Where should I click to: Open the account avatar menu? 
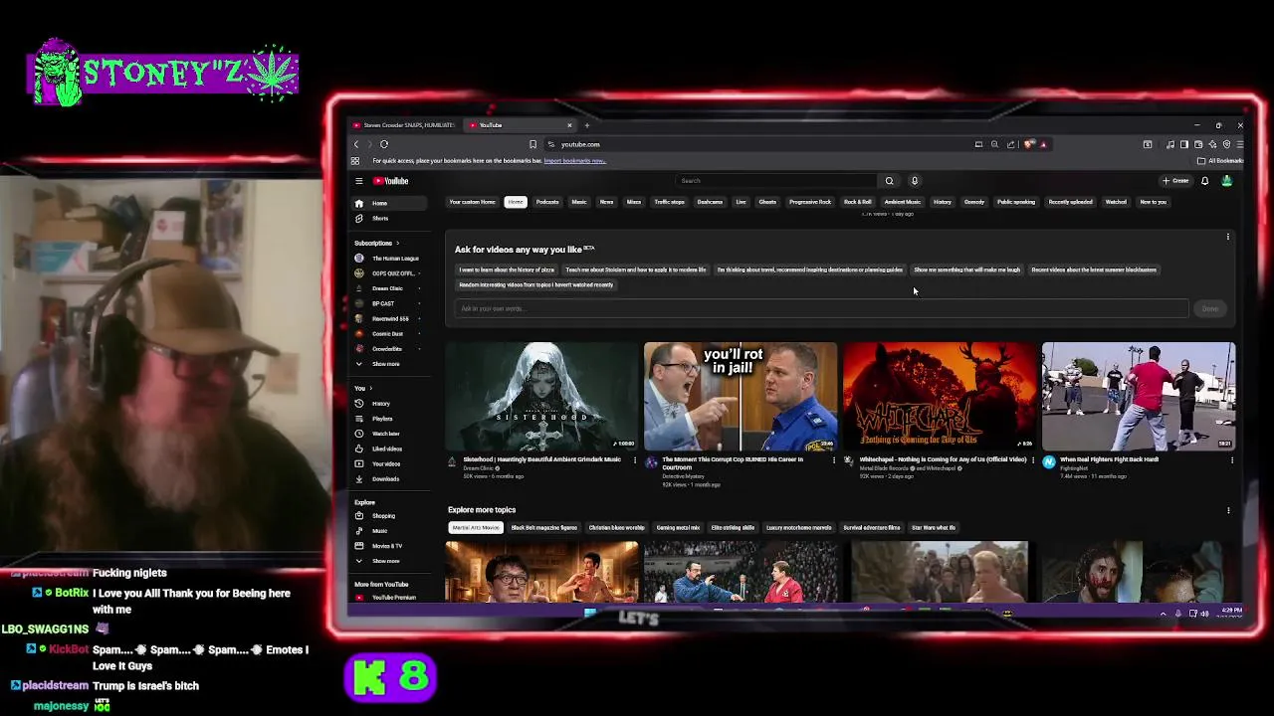pyautogui.click(x=1226, y=181)
